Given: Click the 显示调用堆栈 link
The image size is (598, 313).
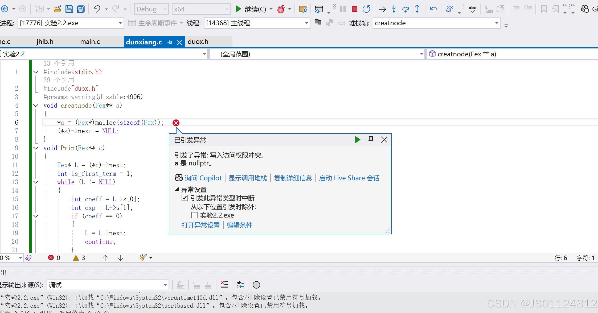Looking at the screenshot, I should click(248, 178).
